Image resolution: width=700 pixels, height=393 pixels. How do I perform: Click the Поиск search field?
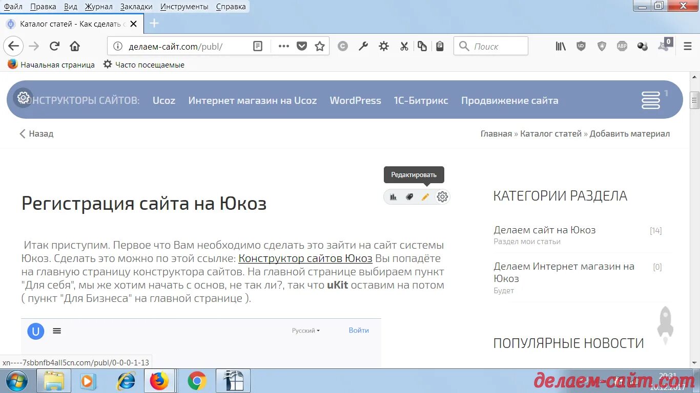click(491, 47)
